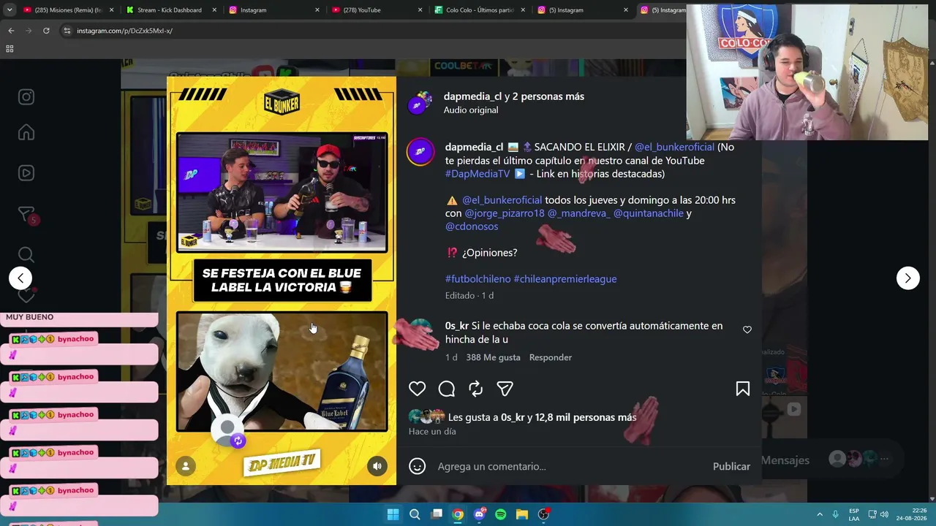Close the (278) YouTube tab
The image size is (936, 526).
420,10
